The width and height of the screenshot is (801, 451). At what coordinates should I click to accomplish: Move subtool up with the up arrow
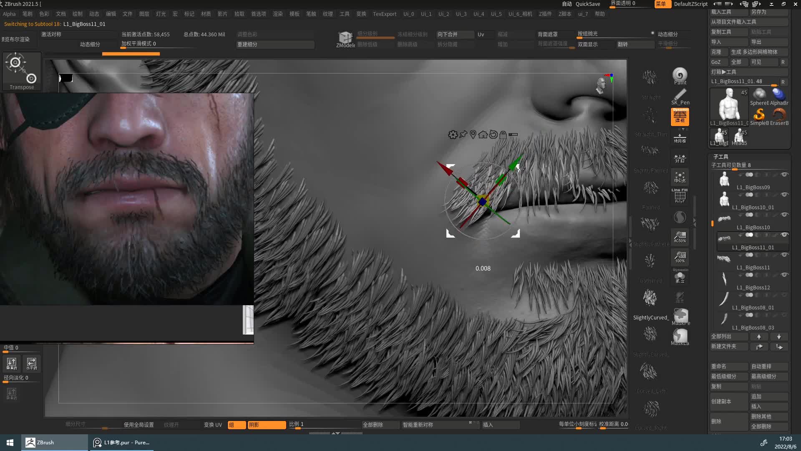coord(759,337)
